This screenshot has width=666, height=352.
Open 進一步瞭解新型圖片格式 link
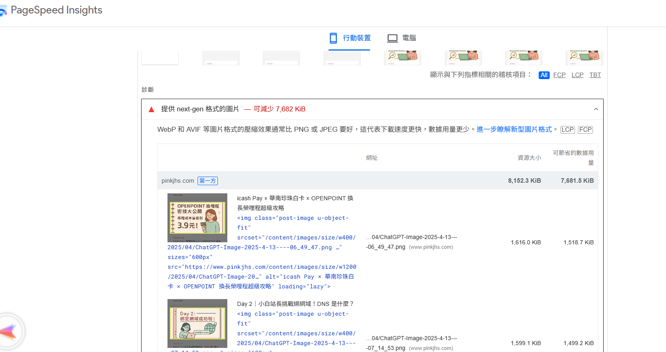coord(514,129)
